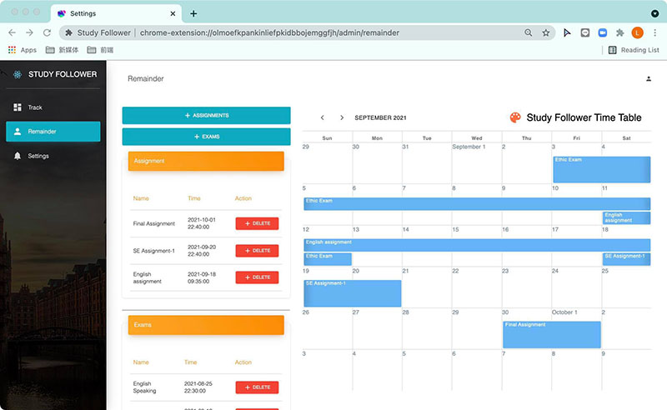667x410 pixels.
Task: Click the orange L profile avatar
Action: (x=637, y=32)
